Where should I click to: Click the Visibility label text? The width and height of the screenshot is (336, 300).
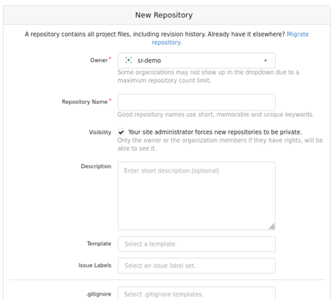coord(100,132)
